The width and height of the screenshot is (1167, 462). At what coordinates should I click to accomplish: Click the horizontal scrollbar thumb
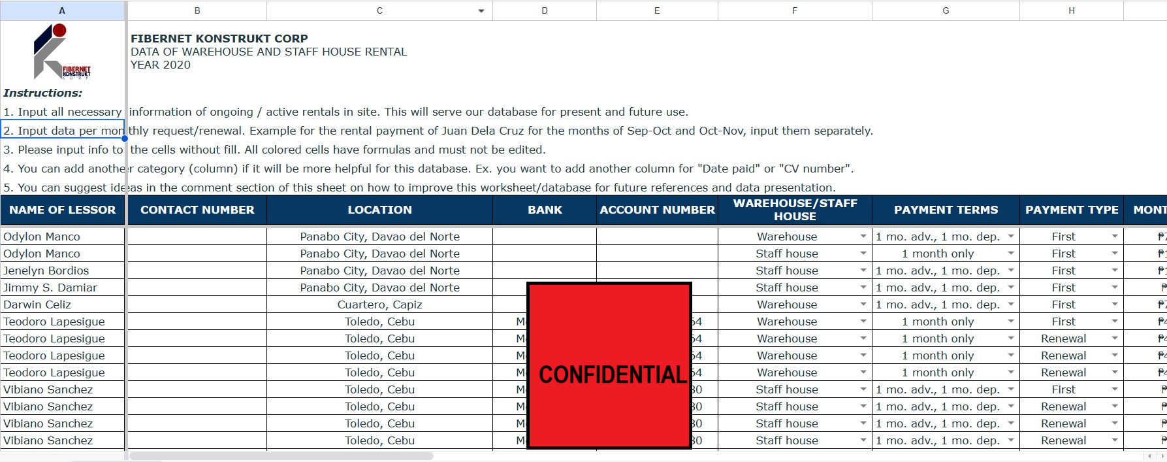pyautogui.click(x=281, y=455)
